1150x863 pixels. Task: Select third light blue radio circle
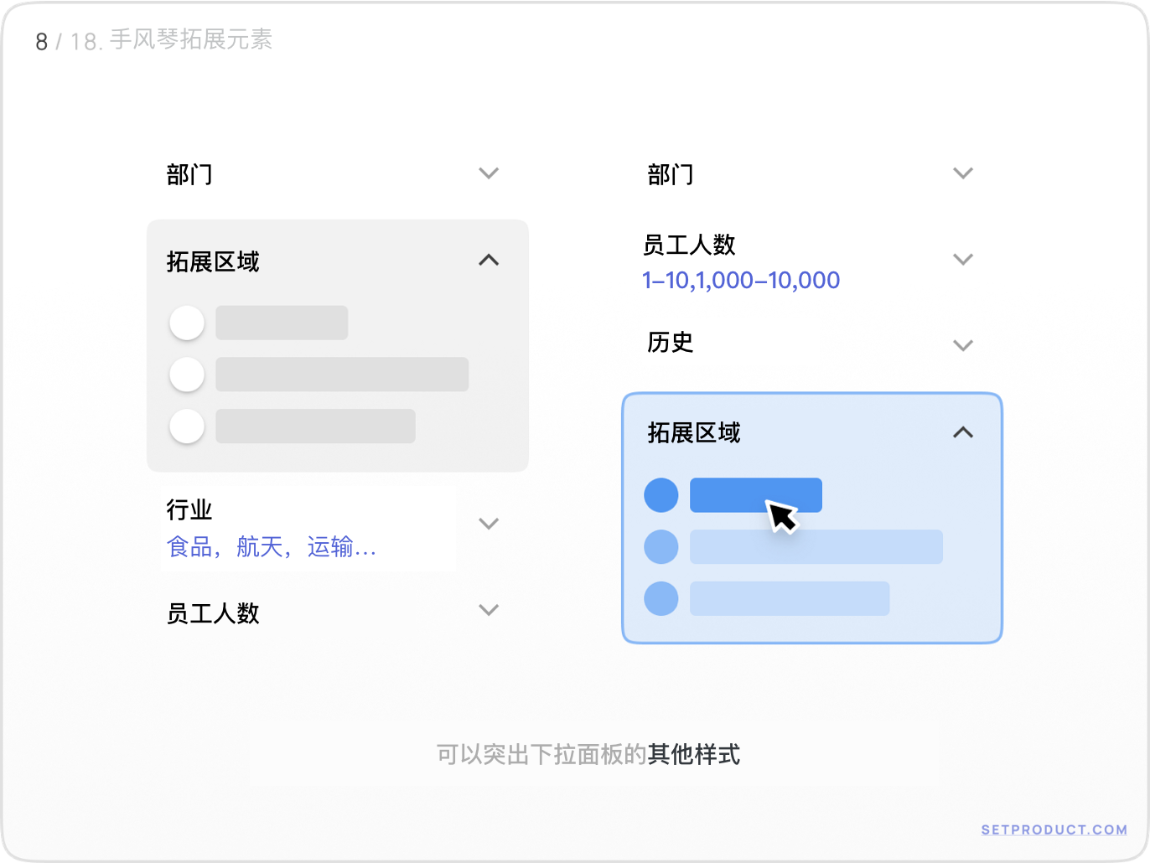[661, 599]
